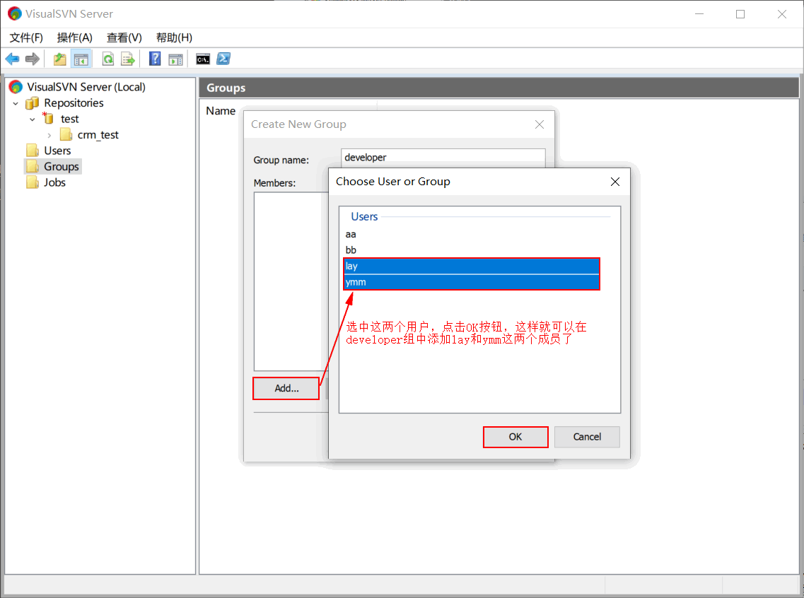Viewport: 804px width, 598px height.
Task: Click the crm_test folder icon
Action: click(66, 135)
